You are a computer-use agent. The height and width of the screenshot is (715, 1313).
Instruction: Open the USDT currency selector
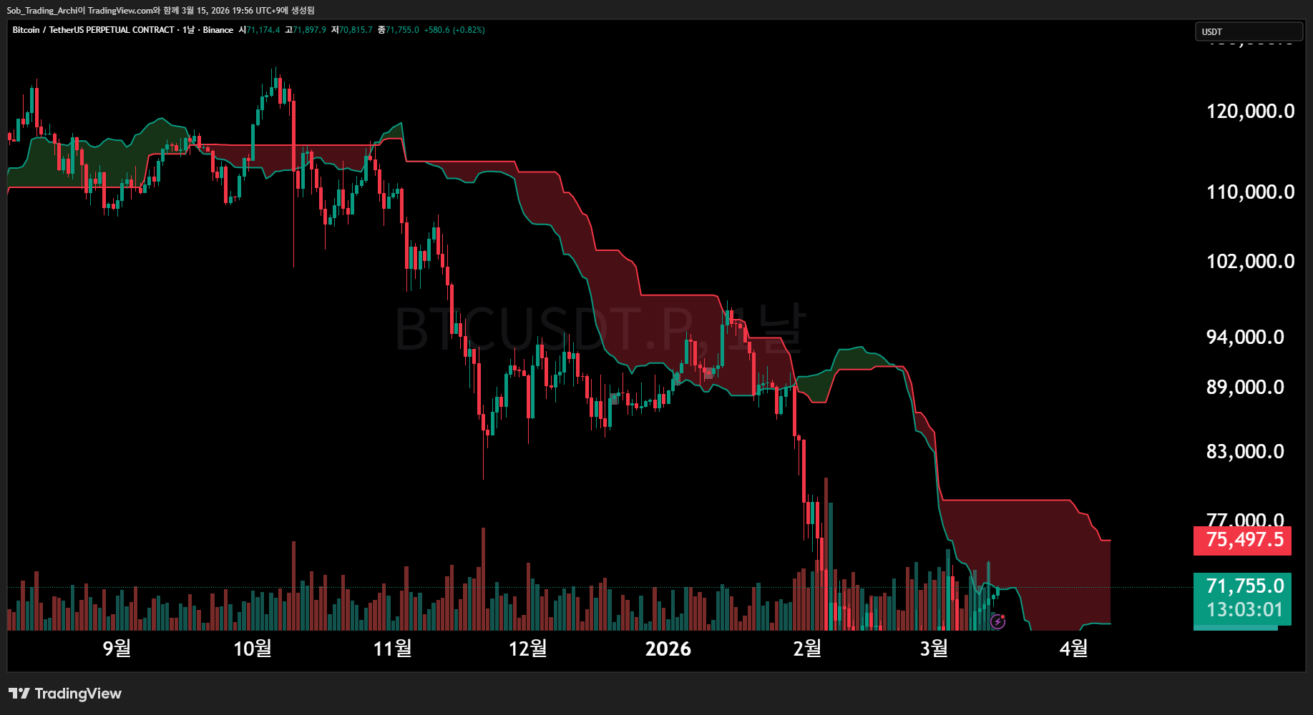coord(1249,31)
